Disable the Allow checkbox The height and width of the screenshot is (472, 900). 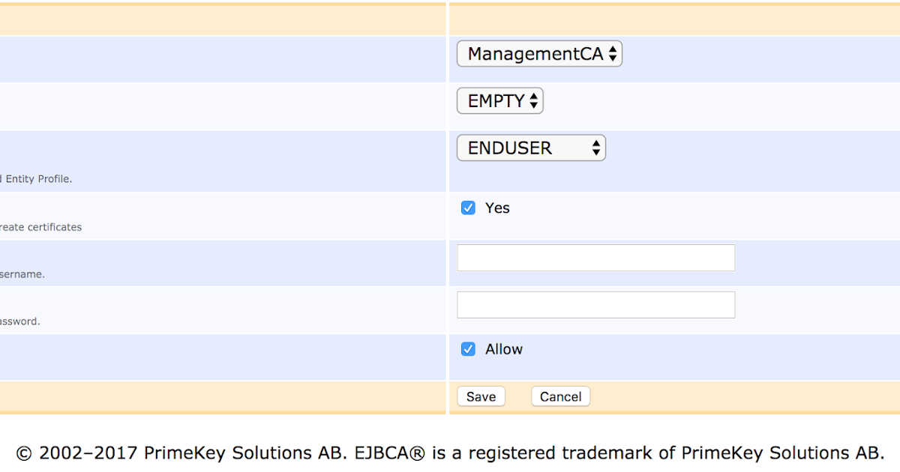point(468,348)
